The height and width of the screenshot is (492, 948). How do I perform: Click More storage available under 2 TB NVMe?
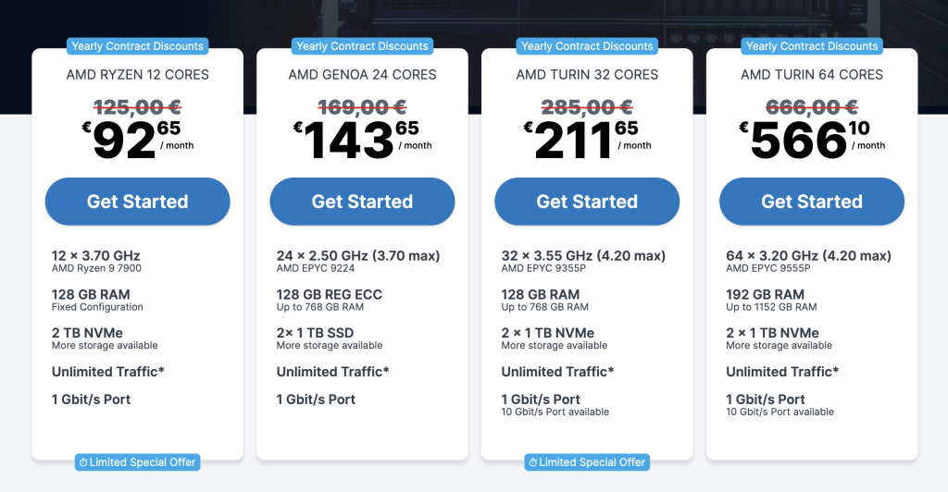pyautogui.click(x=105, y=346)
